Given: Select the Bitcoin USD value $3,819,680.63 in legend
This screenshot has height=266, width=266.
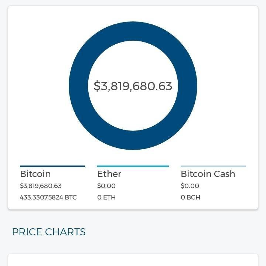Looking at the screenshot, I should point(41,186).
